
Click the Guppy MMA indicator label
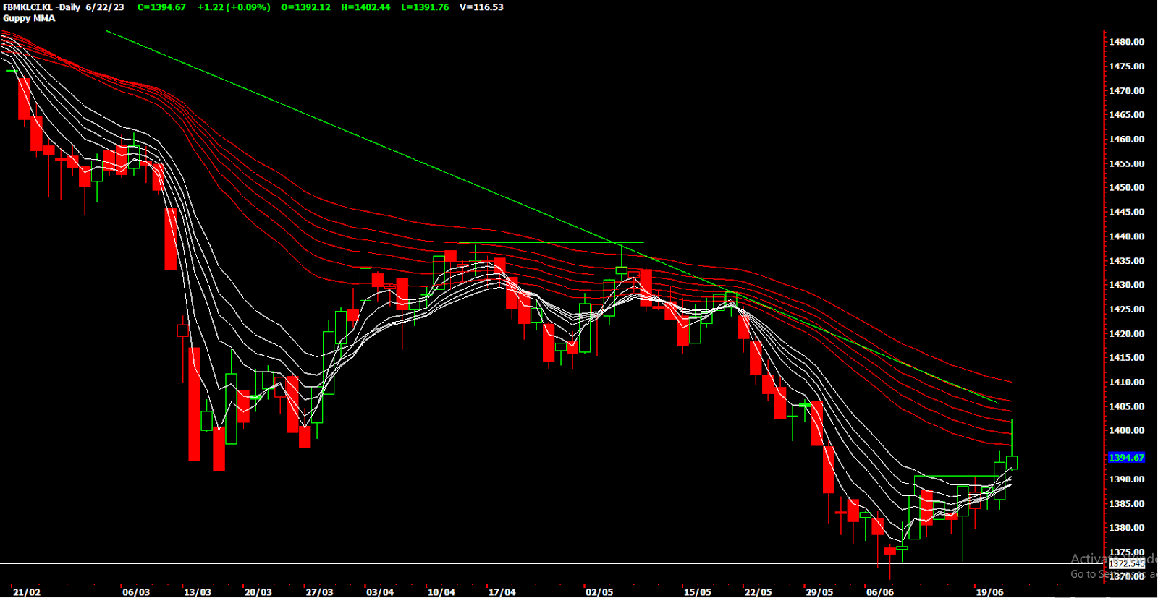(29, 18)
